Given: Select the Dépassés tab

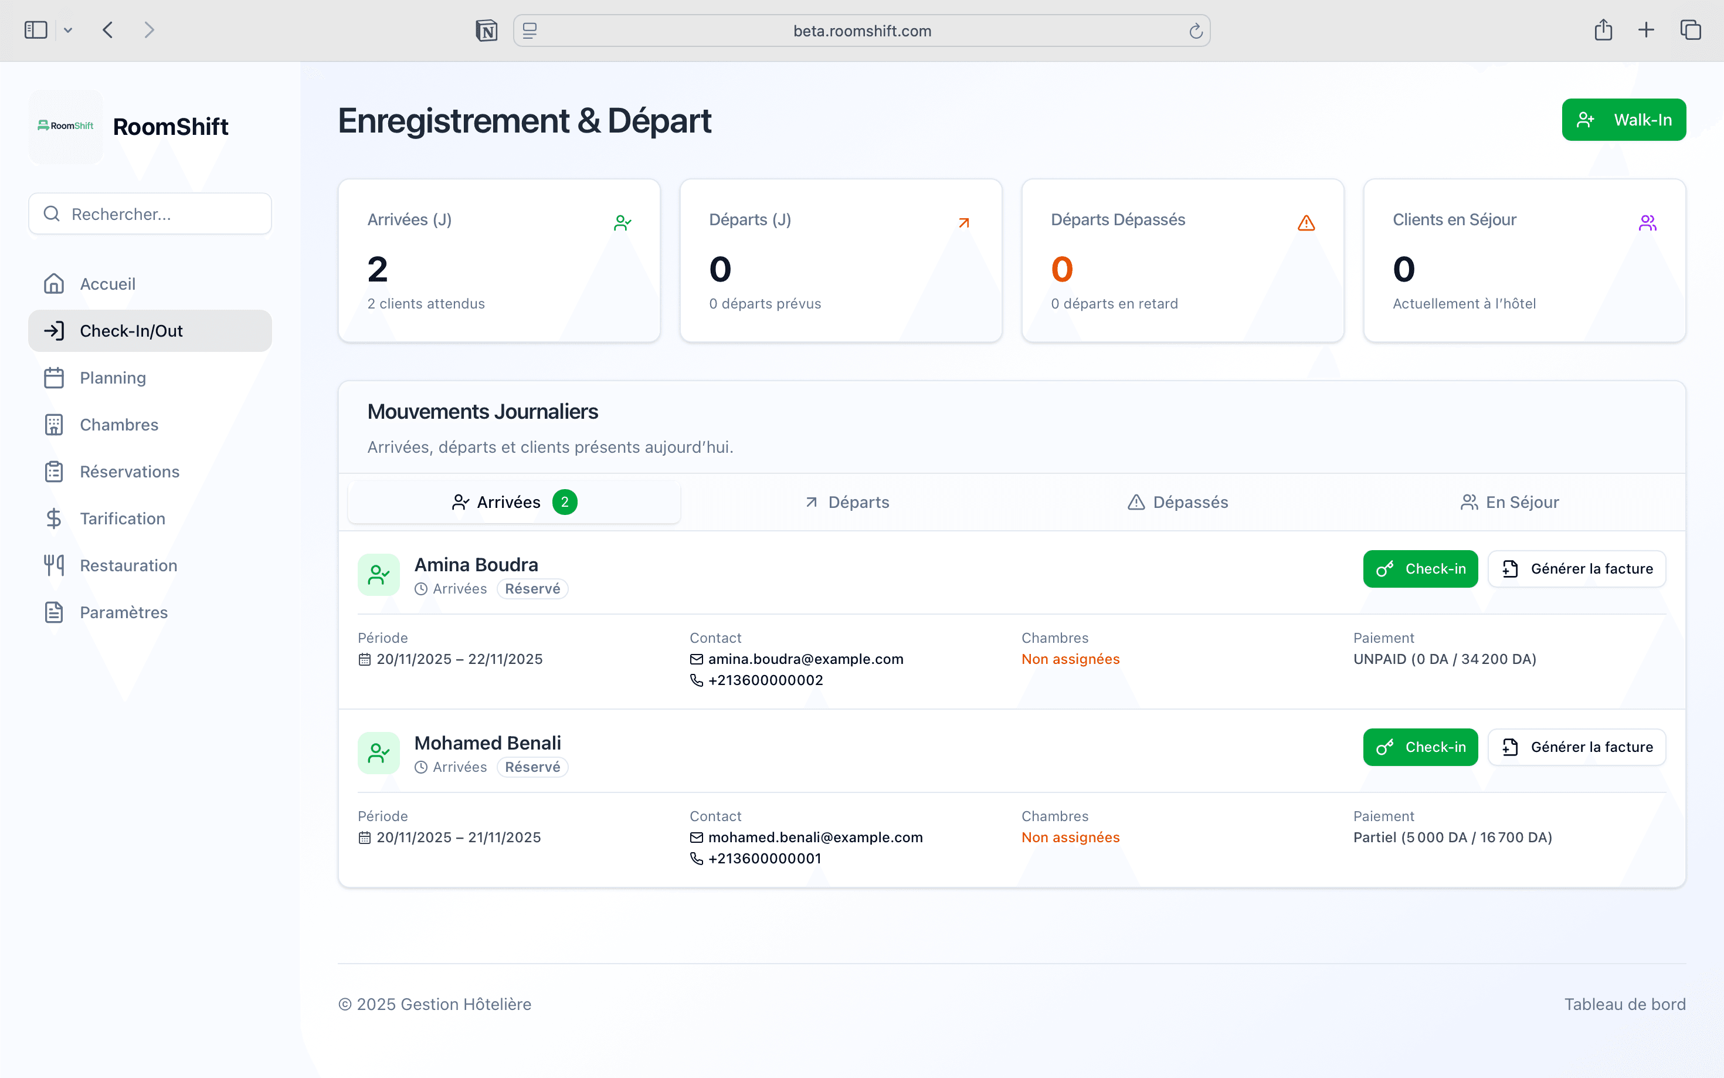Looking at the screenshot, I should [x=1177, y=502].
